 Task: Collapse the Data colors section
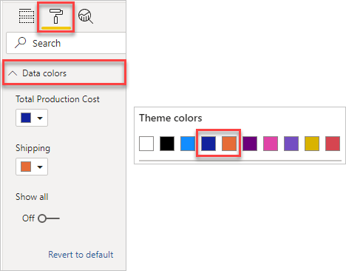pos(64,73)
